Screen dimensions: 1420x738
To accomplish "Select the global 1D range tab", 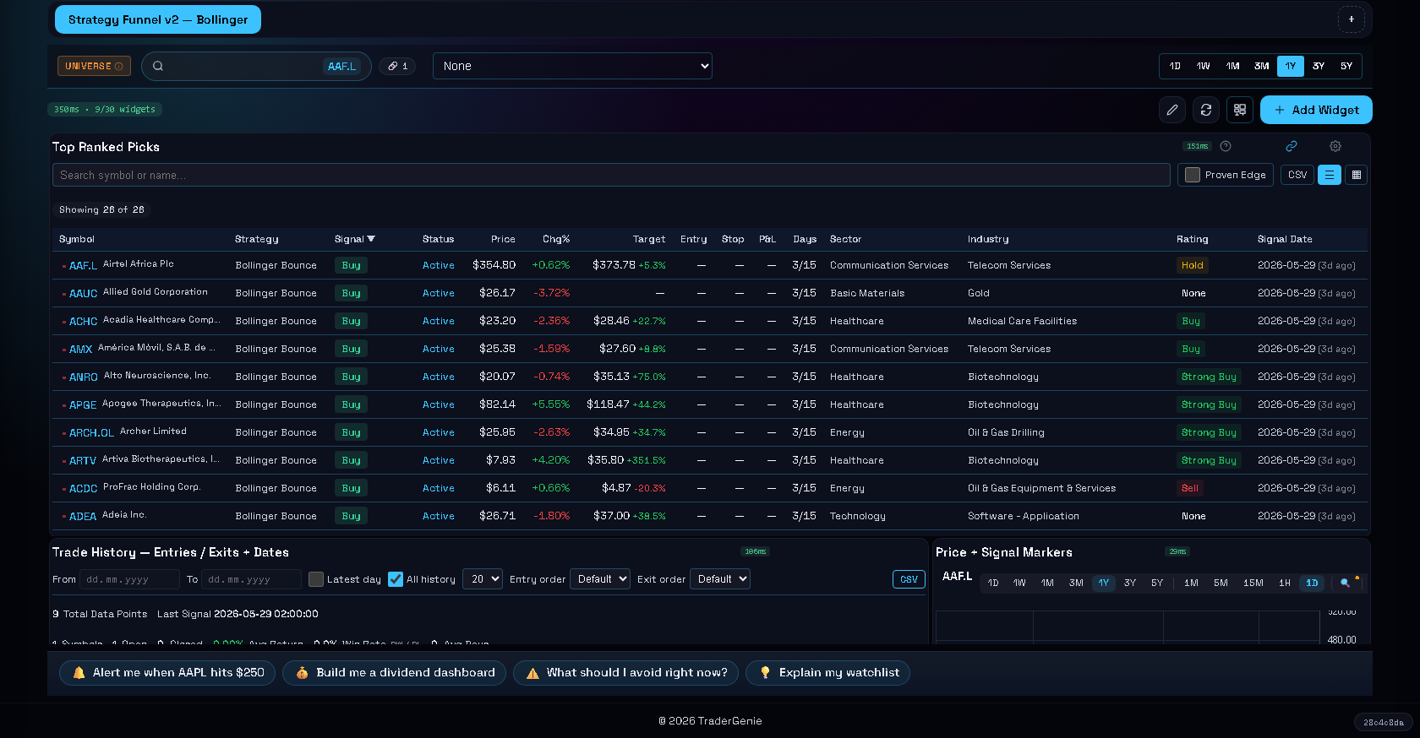I will pos(1175,66).
